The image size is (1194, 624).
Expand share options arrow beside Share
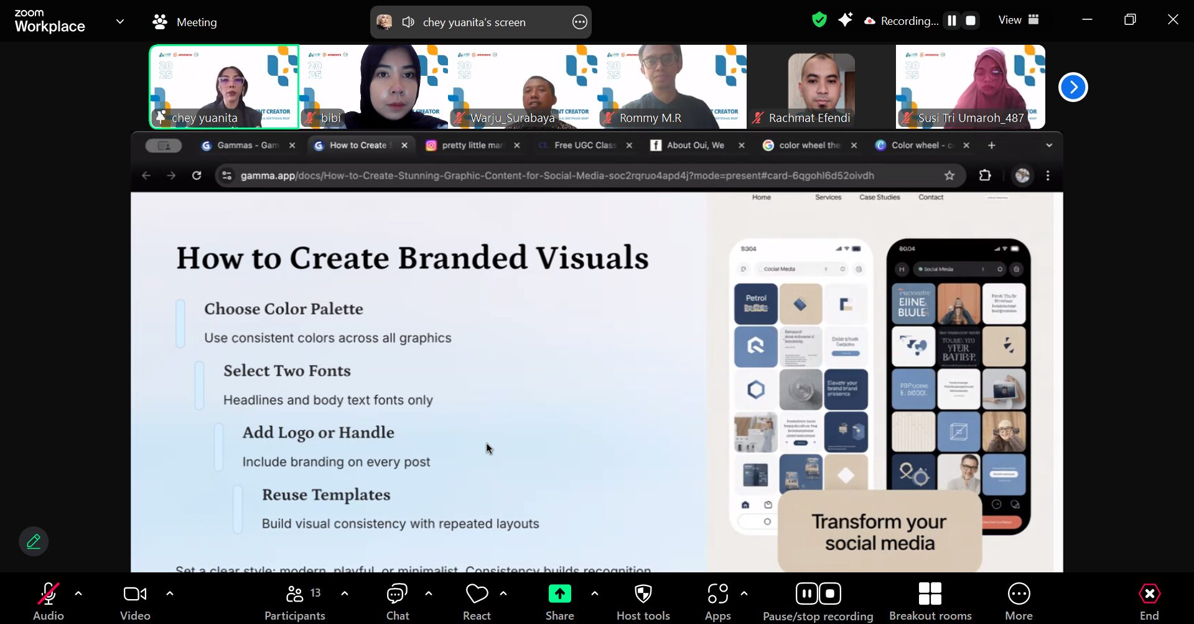(x=595, y=594)
